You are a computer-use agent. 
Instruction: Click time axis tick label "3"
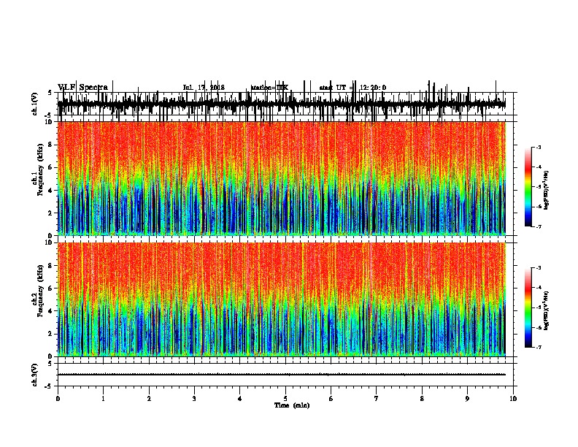pos(194,399)
